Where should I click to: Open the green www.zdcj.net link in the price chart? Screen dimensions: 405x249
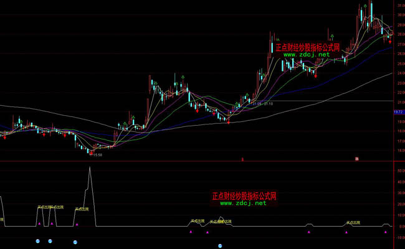[x=307, y=55]
